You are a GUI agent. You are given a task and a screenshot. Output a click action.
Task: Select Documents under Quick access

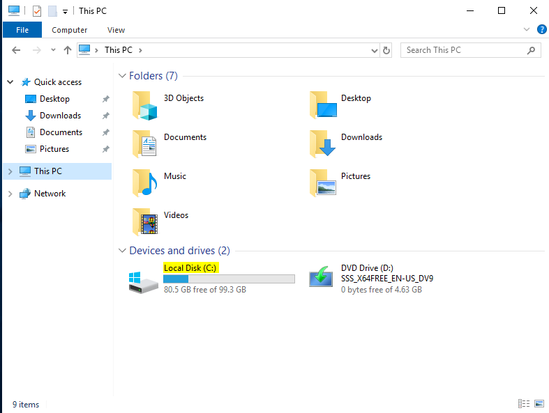61,132
